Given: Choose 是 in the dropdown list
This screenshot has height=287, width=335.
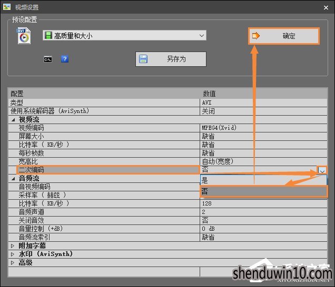Looking at the screenshot, I should [x=263, y=180].
